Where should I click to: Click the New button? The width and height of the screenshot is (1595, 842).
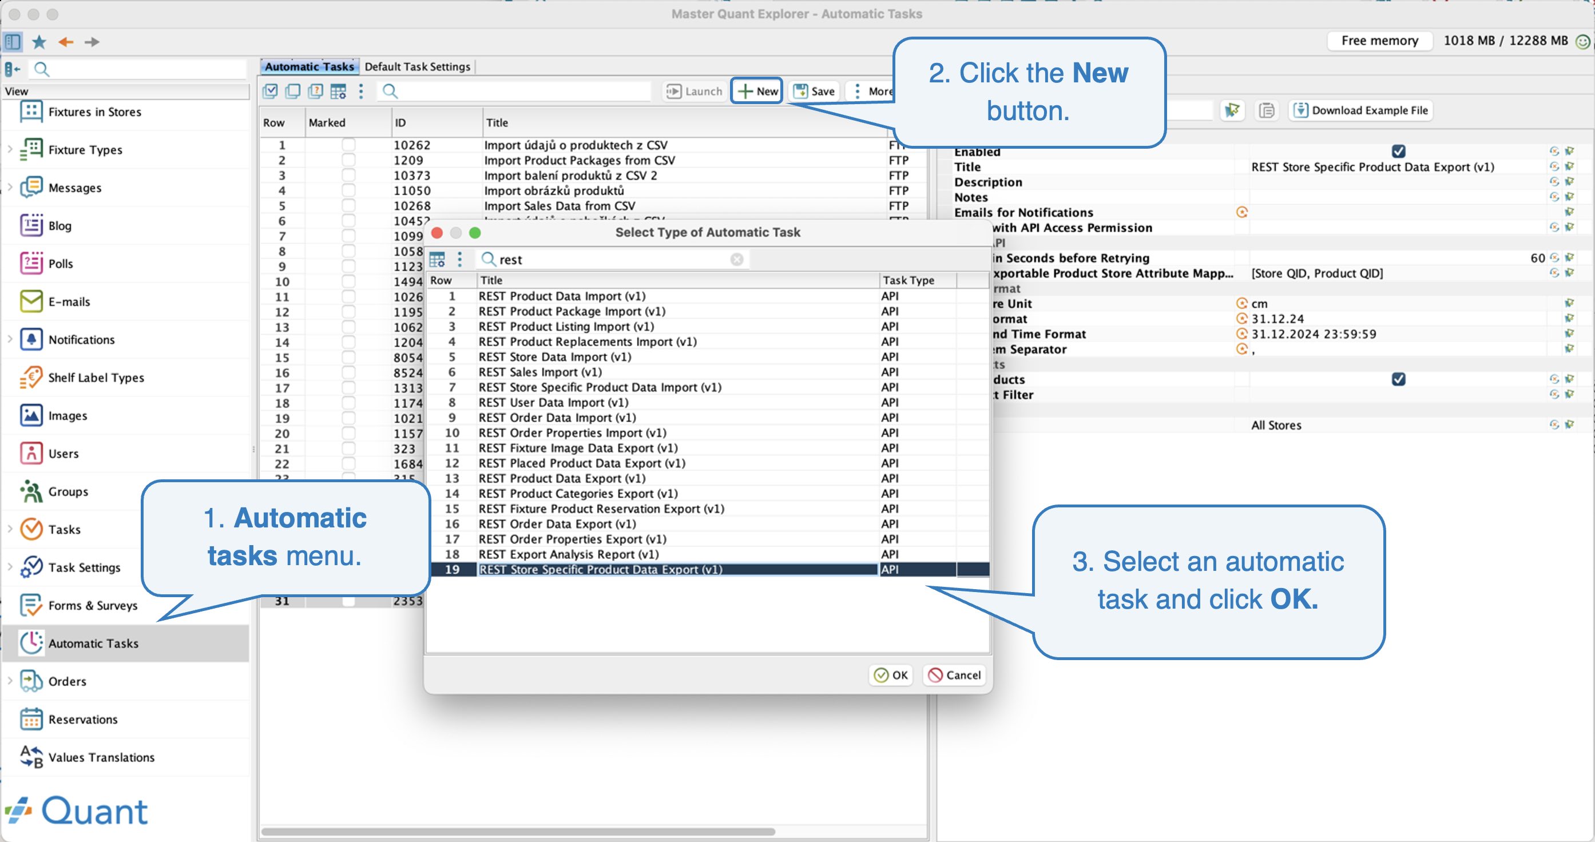coord(757,92)
